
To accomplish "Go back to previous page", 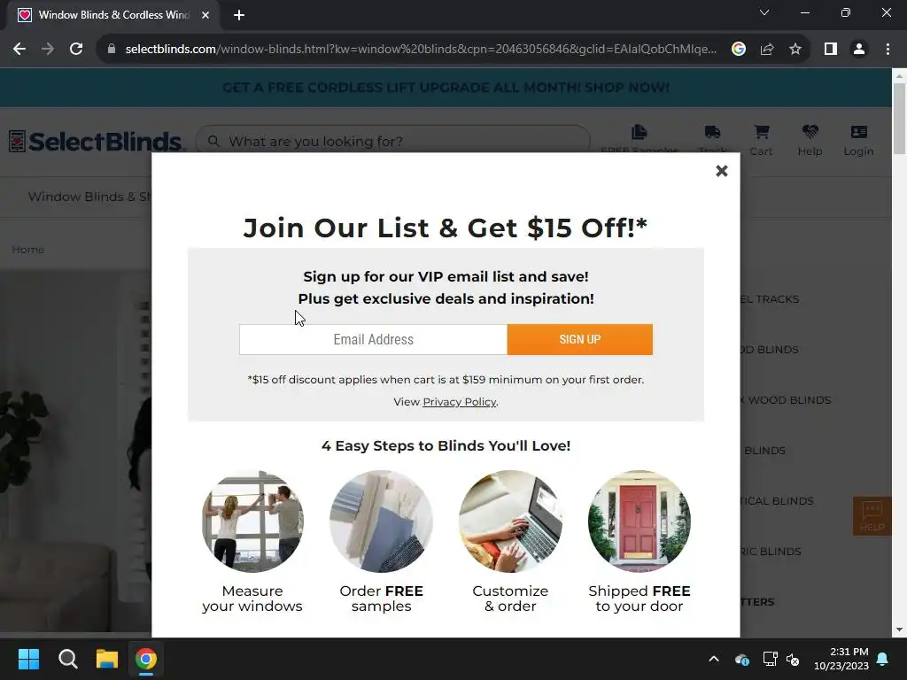I will [x=19, y=50].
